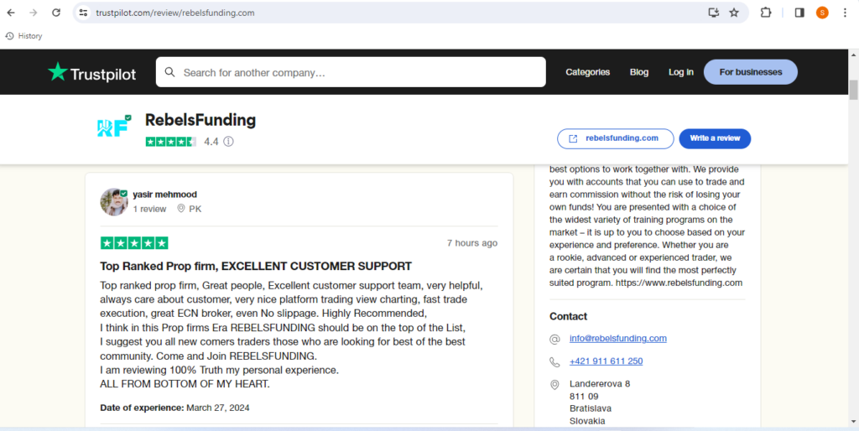
Task: Click the address location pin icon
Action: tap(555, 385)
